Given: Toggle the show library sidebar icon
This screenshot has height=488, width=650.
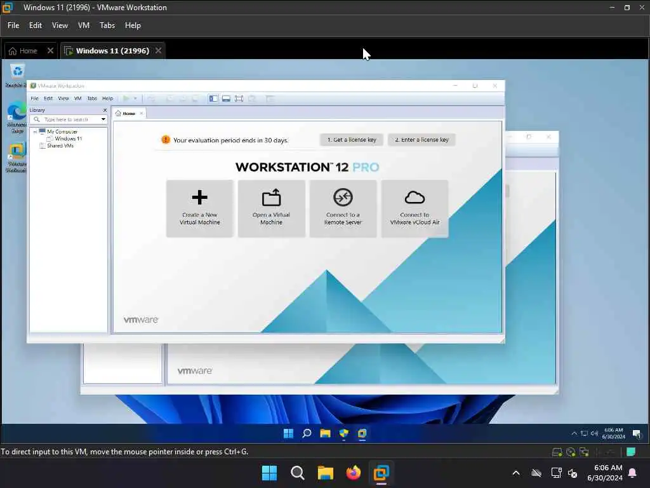Looking at the screenshot, I should point(213,98).
